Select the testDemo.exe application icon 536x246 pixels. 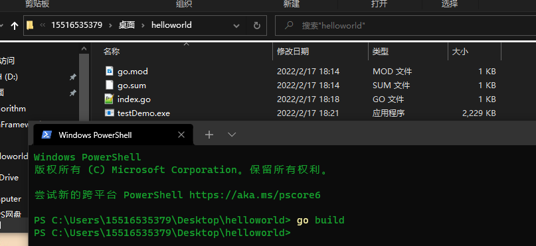click(109, 113)
